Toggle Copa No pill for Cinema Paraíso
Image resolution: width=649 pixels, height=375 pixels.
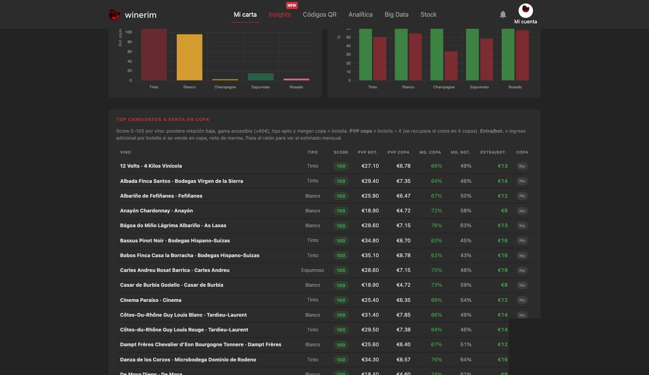click(522, 300)
